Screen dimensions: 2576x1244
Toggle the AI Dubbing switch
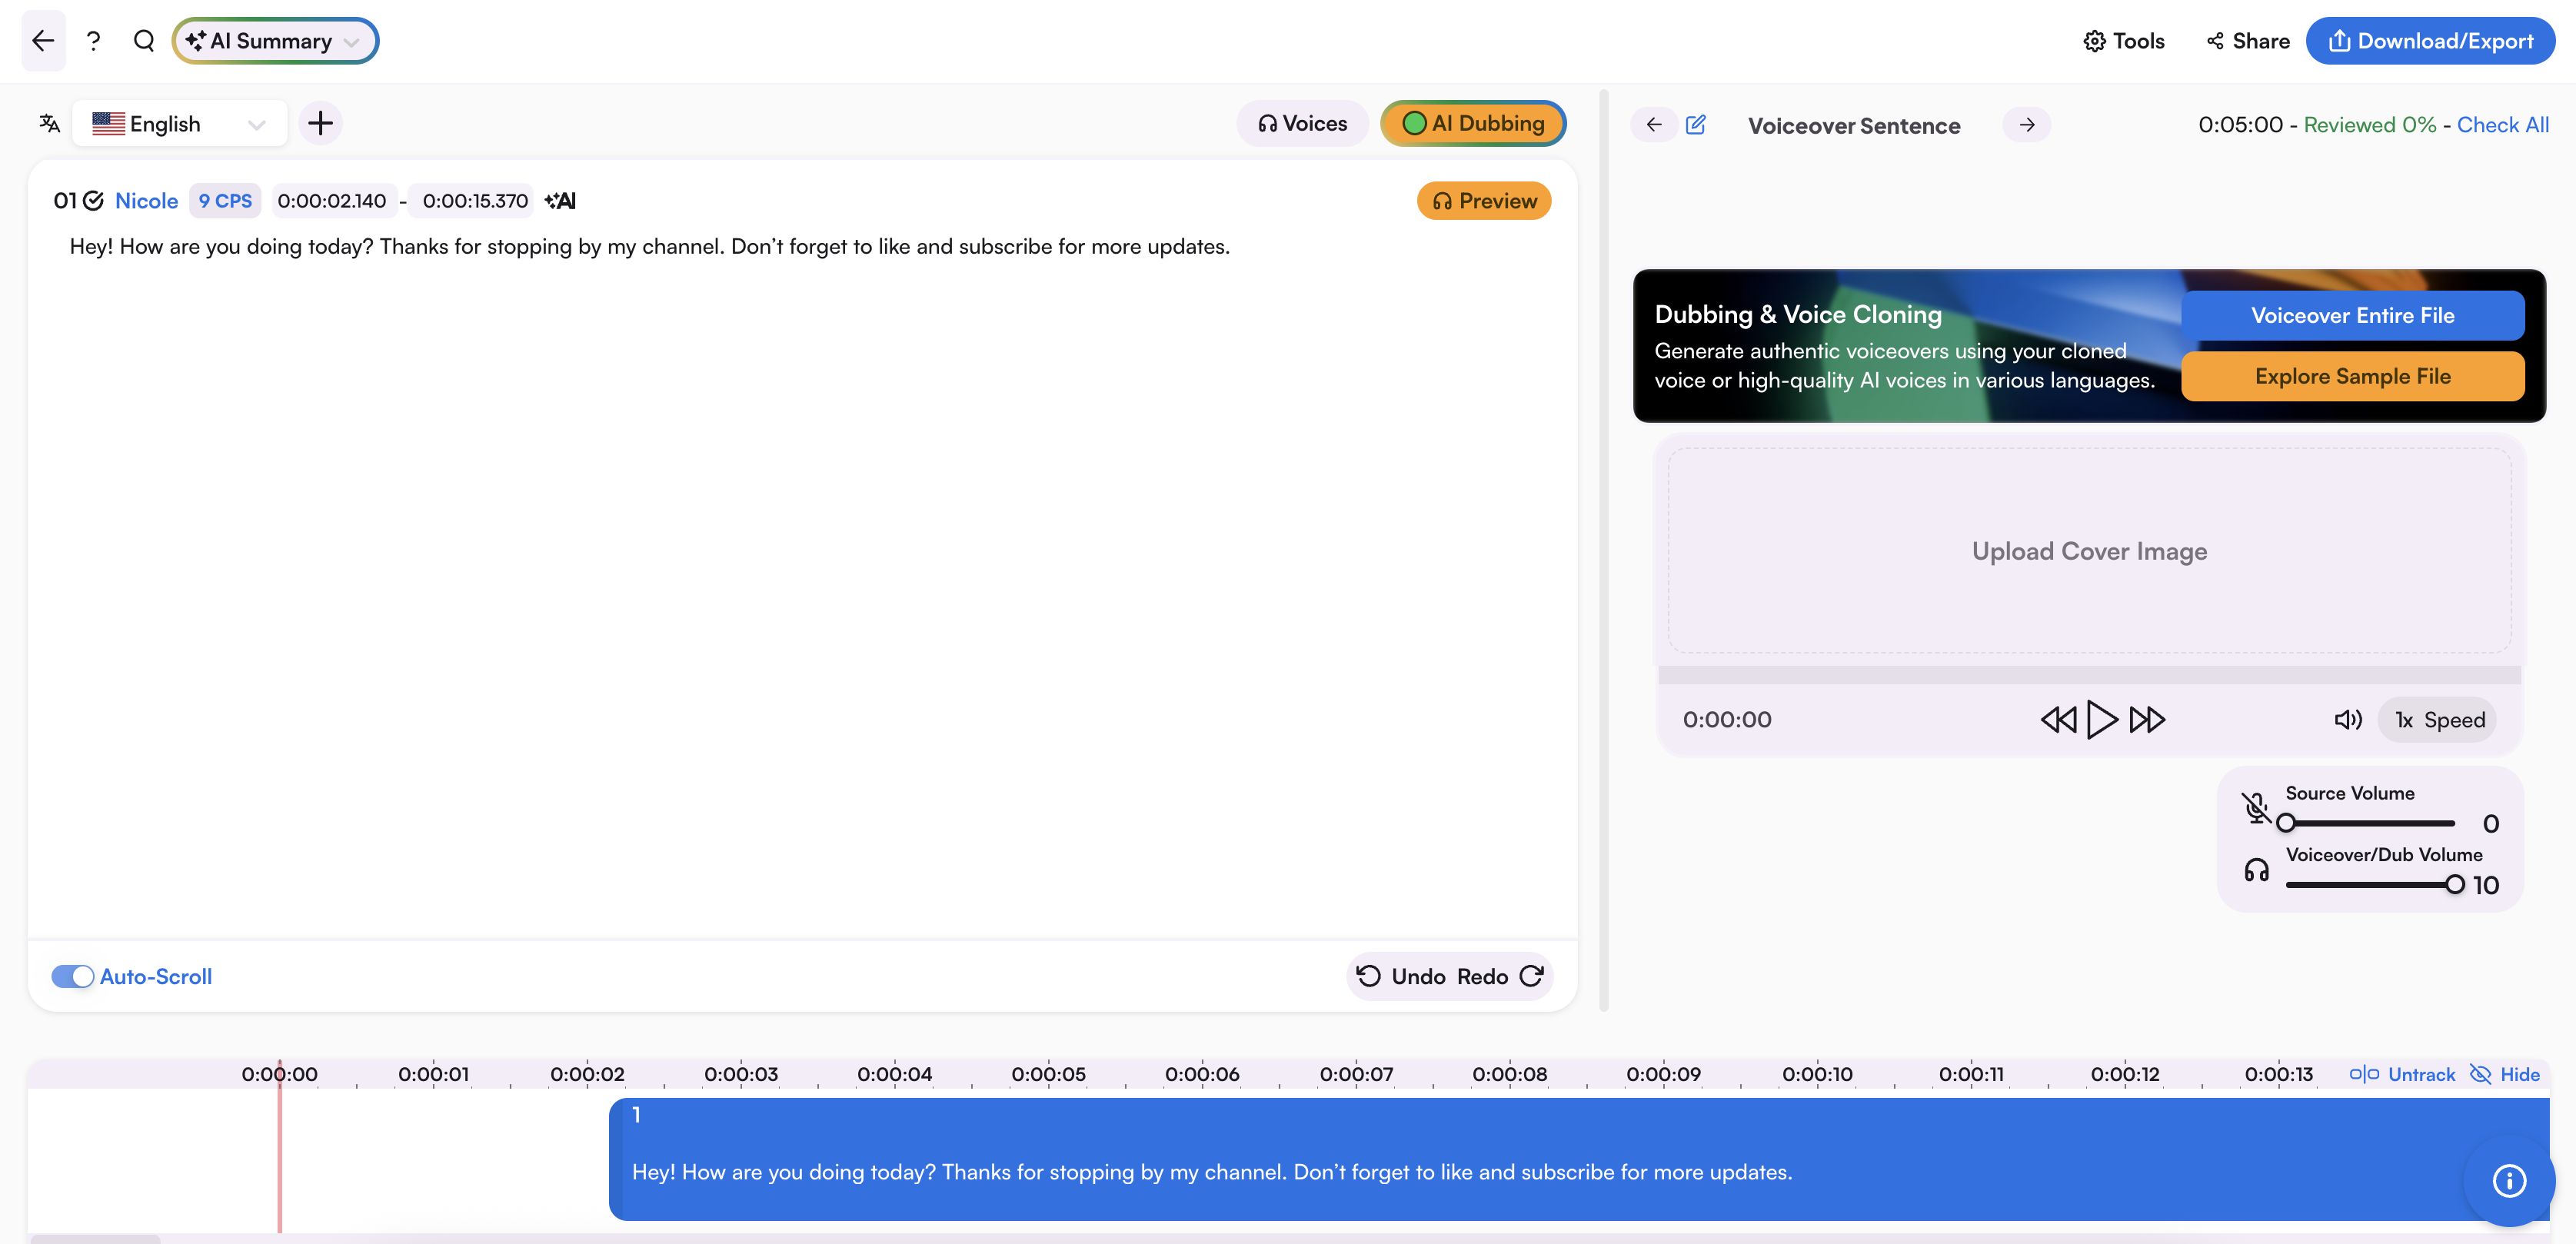[x=1473, y=123]
